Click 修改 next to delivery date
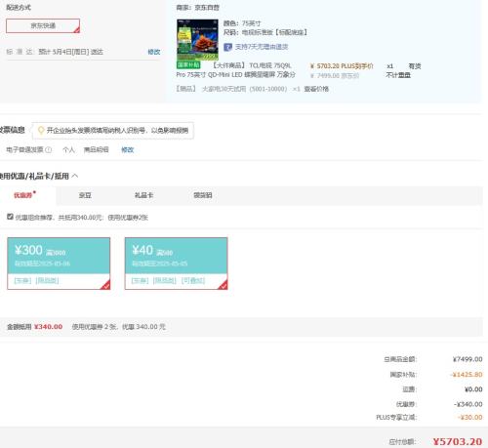Screen dimensions: 488x448 pyautogui.click(x=154, y=52)
